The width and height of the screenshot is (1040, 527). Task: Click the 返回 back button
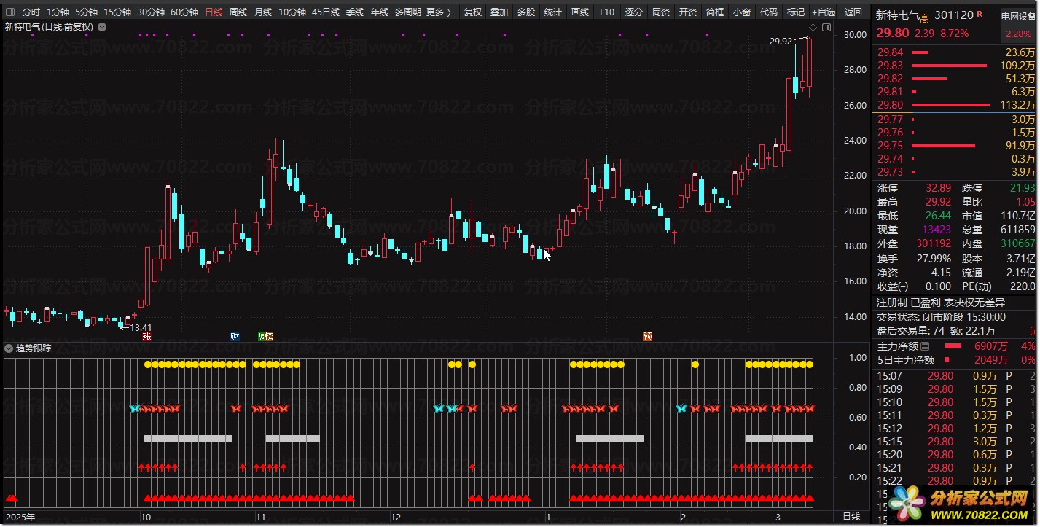[853, 12]
